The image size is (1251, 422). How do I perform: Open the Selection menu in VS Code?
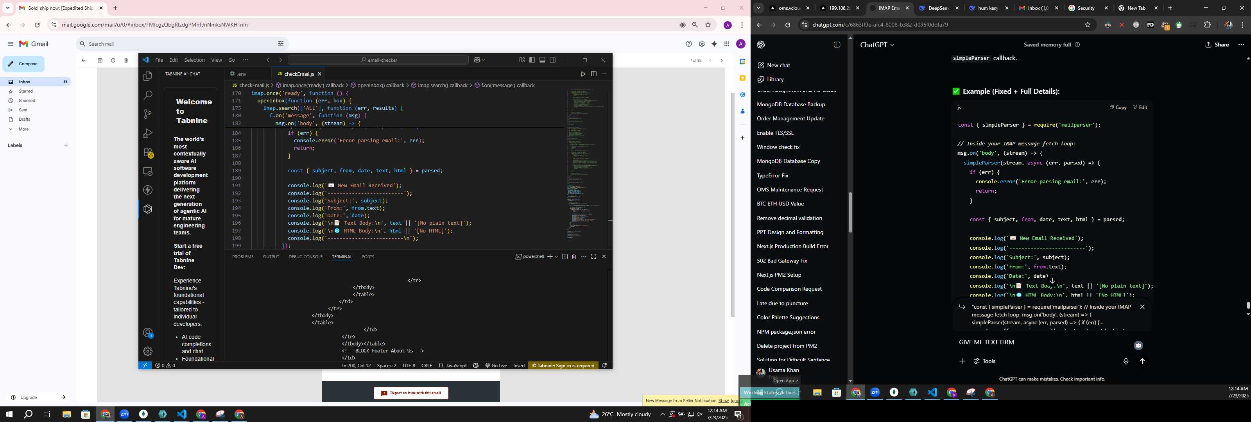click(194, 60)
